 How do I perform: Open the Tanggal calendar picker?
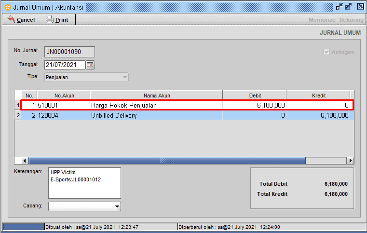(x=90, y=65)
